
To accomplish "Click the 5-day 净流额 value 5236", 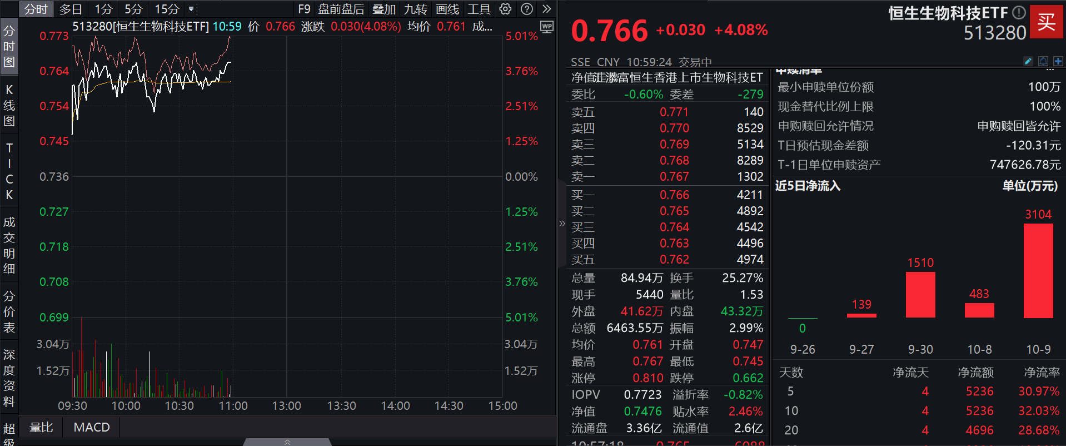I will 979,391.
